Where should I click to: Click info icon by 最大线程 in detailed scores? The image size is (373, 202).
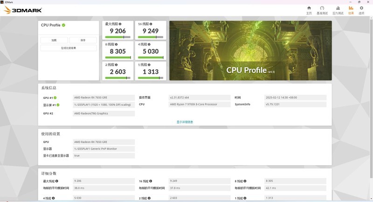57,181
